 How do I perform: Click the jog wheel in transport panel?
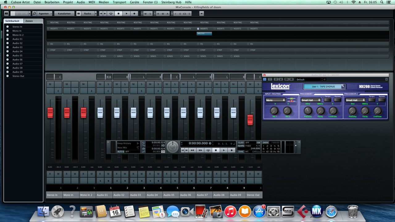[173, 147]
